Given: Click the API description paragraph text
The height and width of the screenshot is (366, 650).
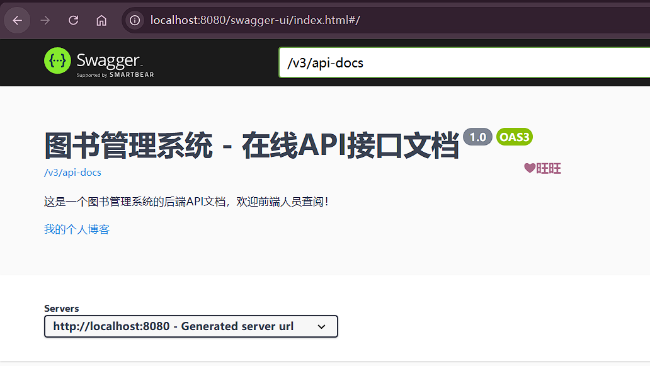Looking at the screenshot, I should pyautogui.click(x=186, y=202).
